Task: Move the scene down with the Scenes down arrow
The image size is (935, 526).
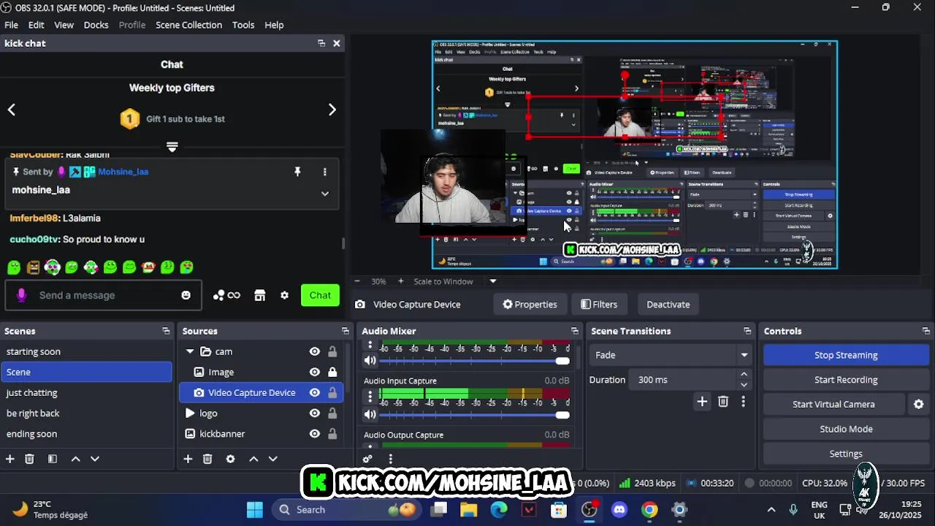Action: [95, 459]
